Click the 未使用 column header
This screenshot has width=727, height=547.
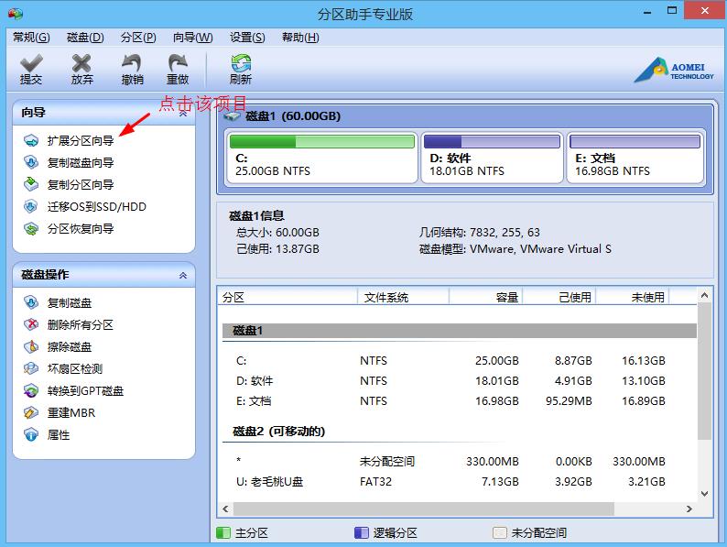pyautogui.click(x=633, y=297)
